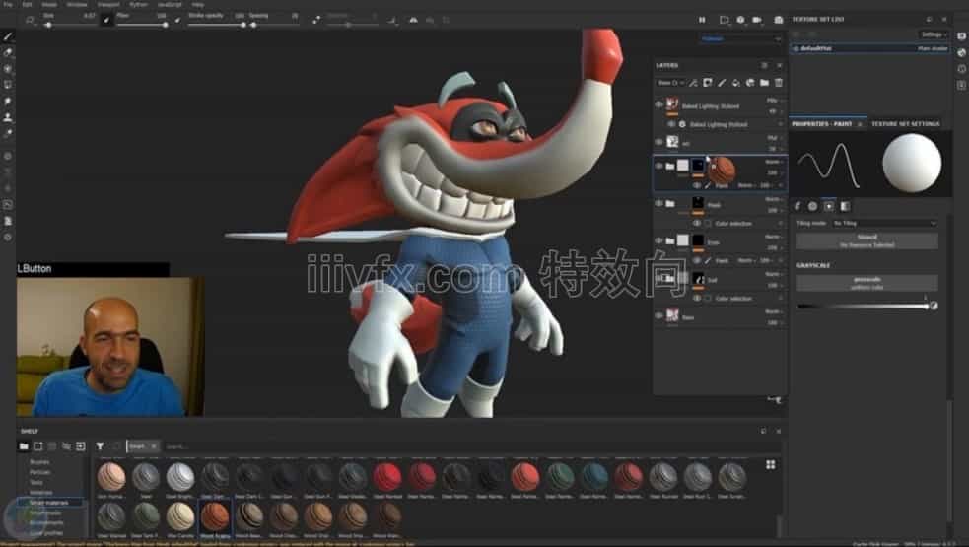Toggle visibility of the Mask folder layer
969x547 pixels.
click(x=658, y=203)
